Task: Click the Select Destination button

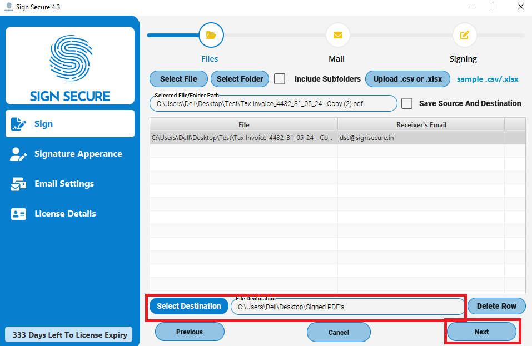Action: 189,306
